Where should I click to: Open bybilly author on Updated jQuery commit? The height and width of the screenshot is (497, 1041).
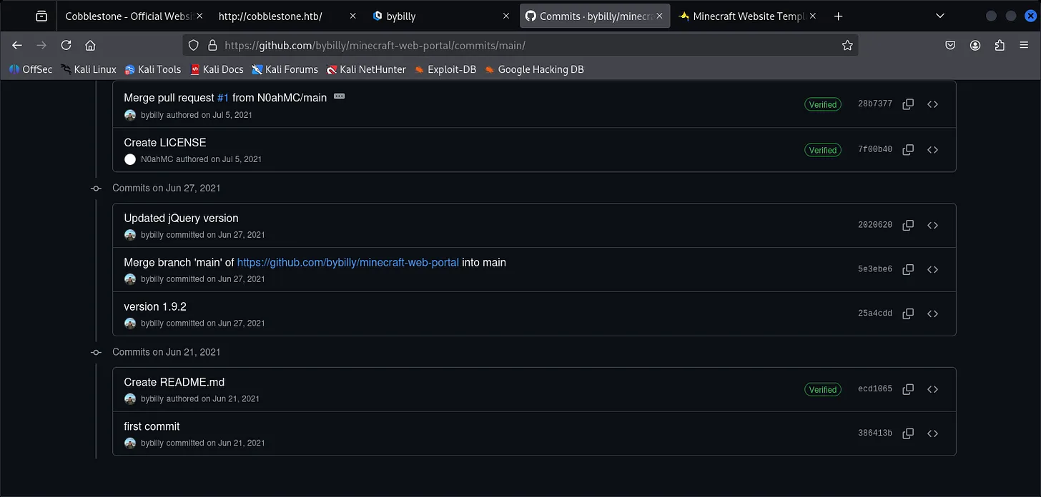click(152, 235)
